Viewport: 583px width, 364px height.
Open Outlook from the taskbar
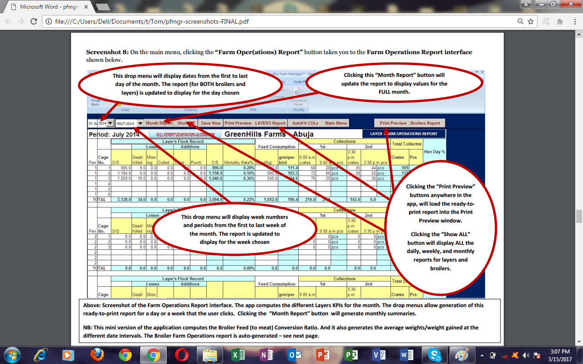click(295, 355)
